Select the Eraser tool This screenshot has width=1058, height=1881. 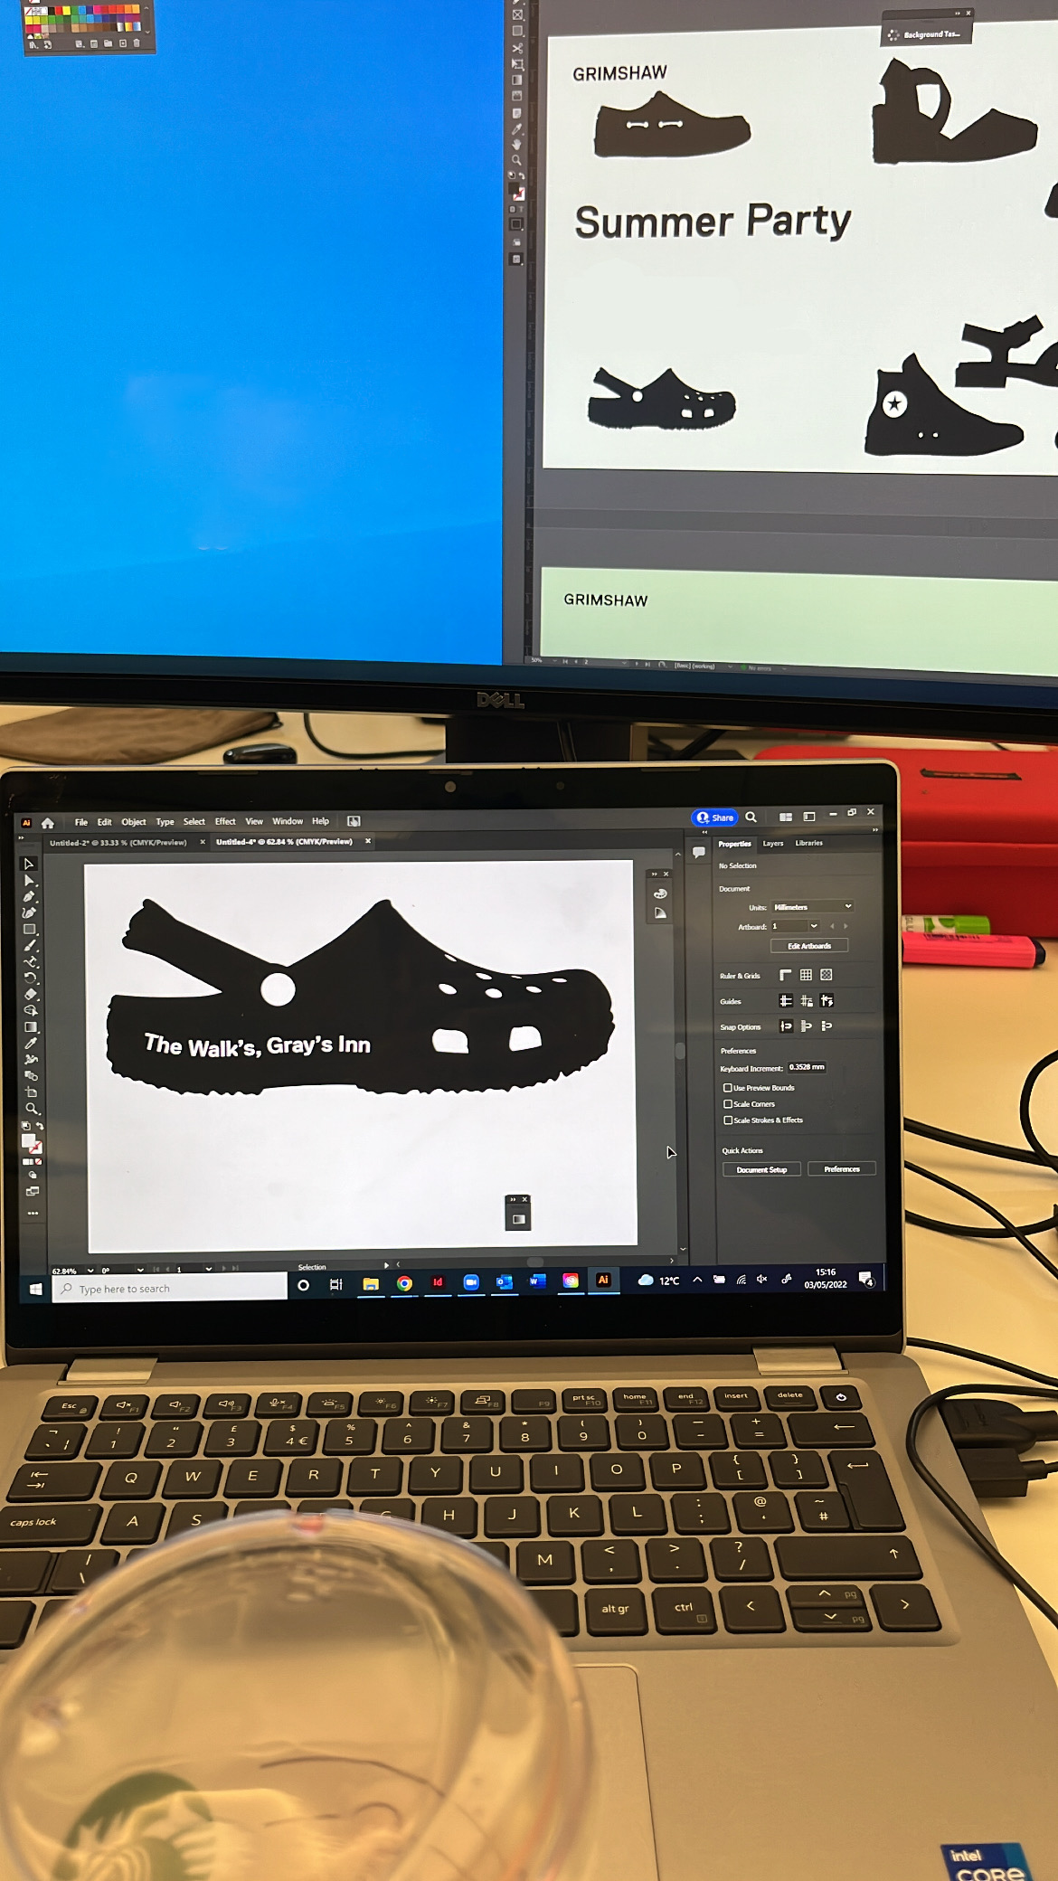point(30,994)
